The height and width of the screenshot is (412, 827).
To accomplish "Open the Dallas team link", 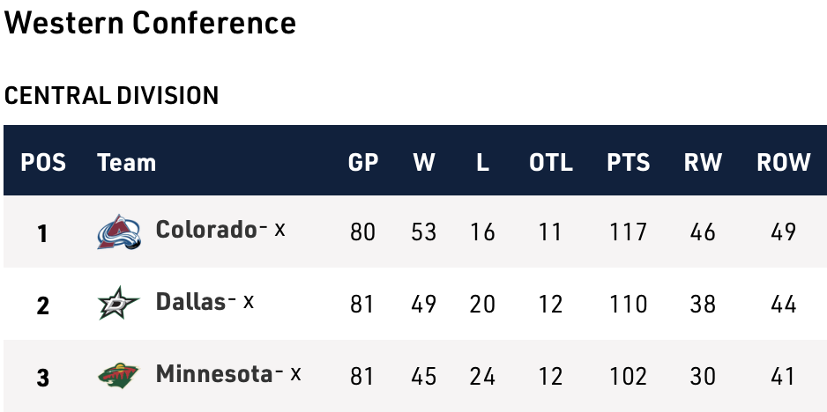I will 190,302.
